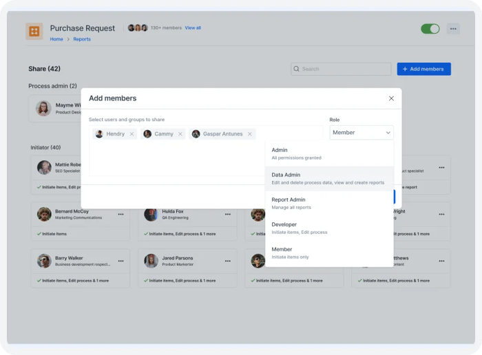Select the Developer role option
The width and height of the screenshot is (482, 355).
coord(329,228)
